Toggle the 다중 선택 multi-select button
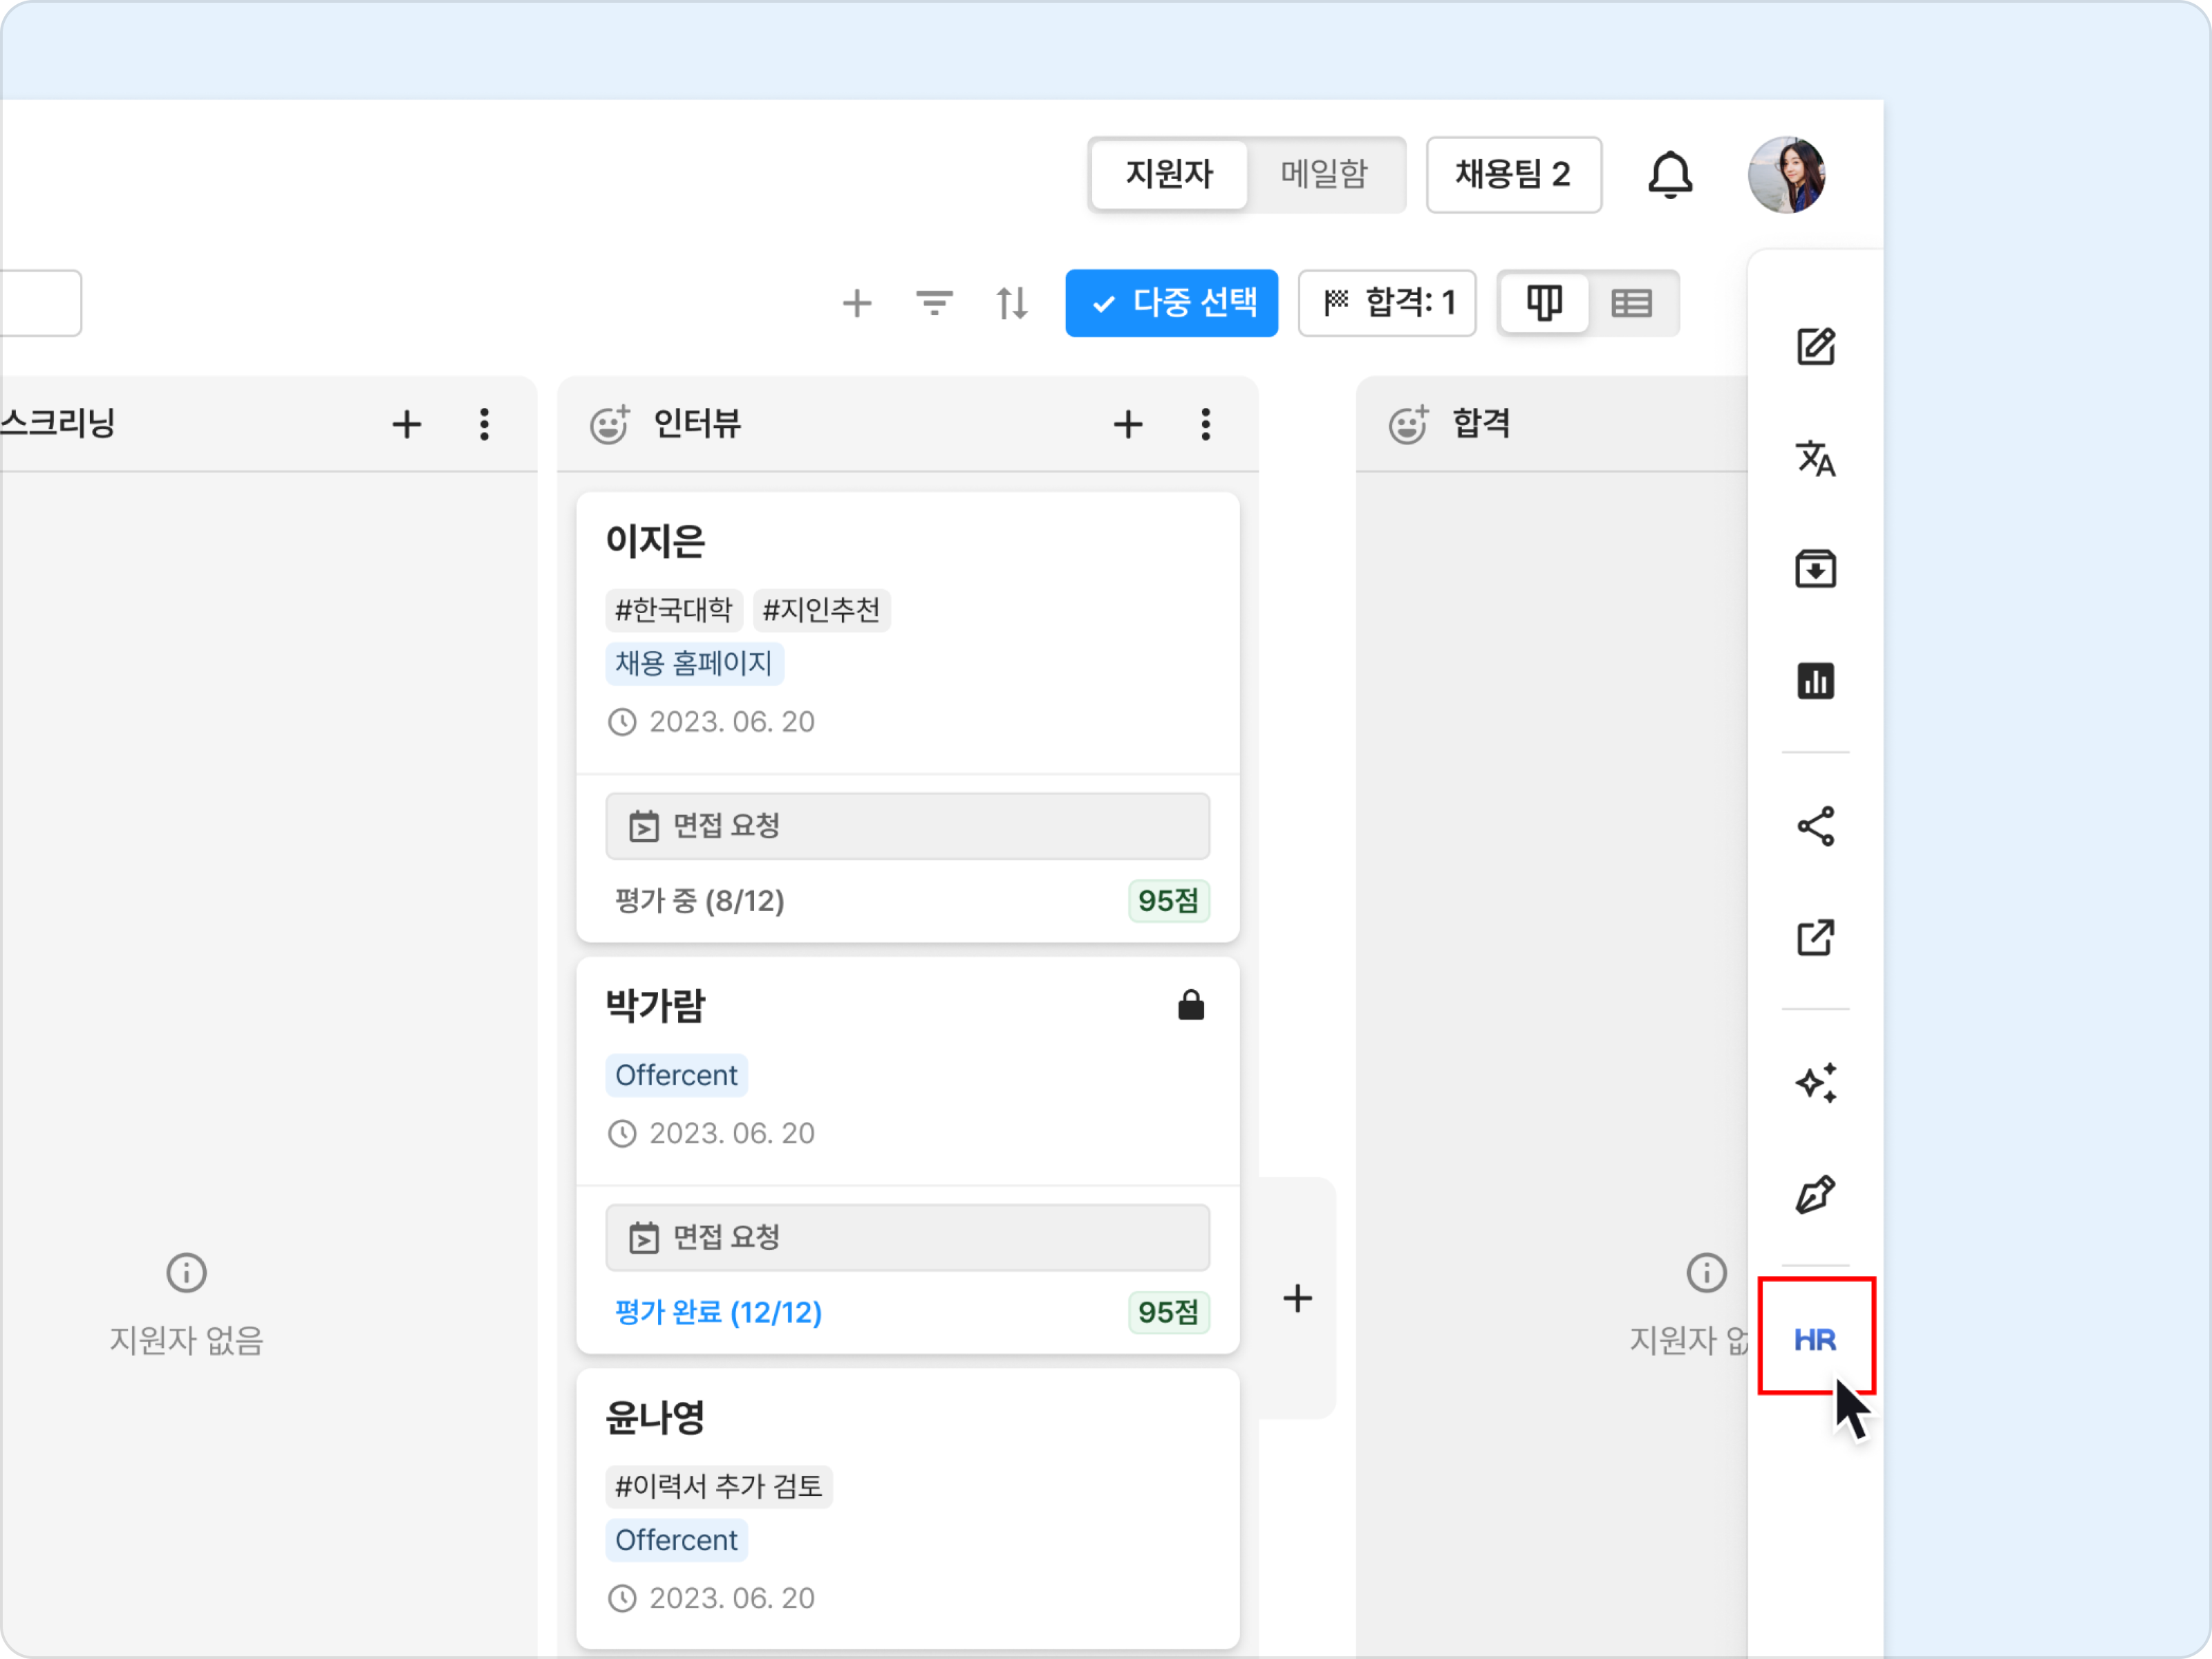 1171,303
